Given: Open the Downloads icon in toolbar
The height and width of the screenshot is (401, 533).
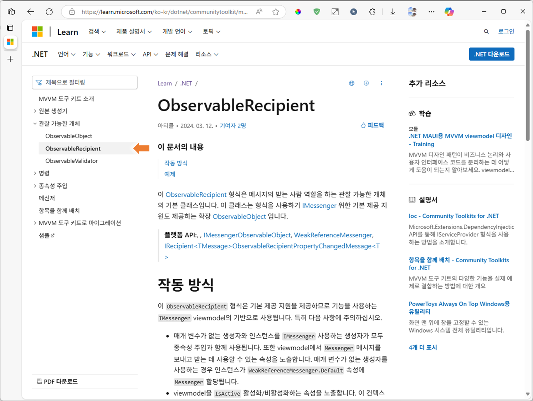Looking at the screenshot, I should tap(393, 12).
